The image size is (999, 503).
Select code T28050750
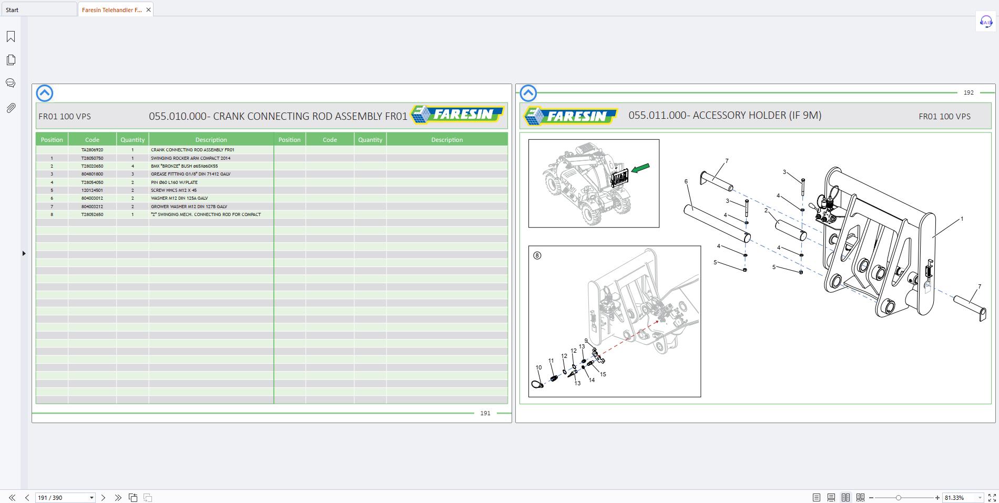tap(92, 158)
